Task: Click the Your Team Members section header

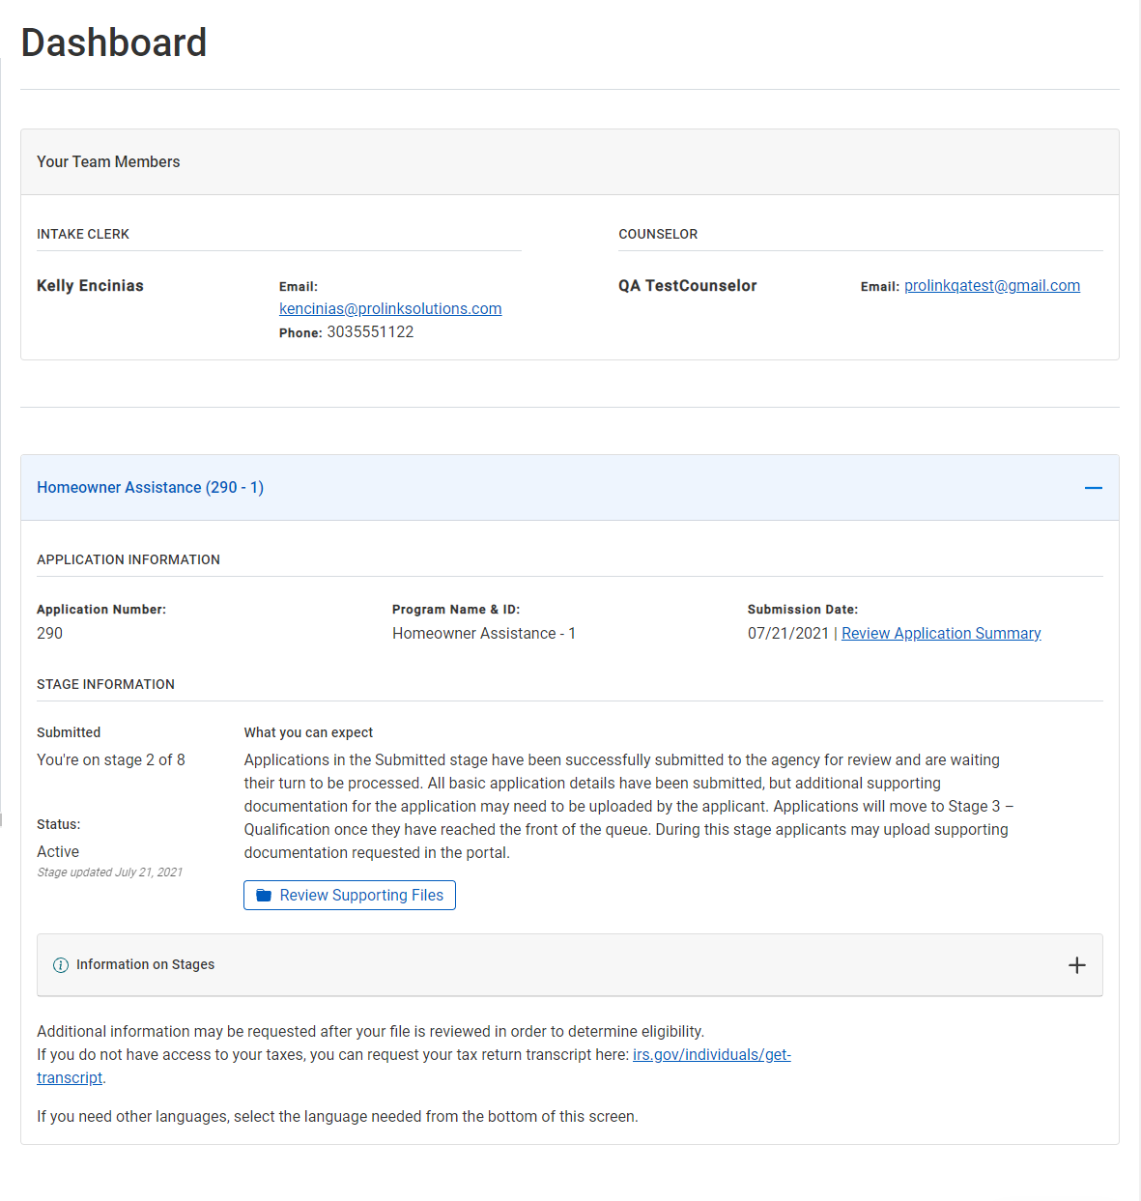Action: tap(108, 161)
